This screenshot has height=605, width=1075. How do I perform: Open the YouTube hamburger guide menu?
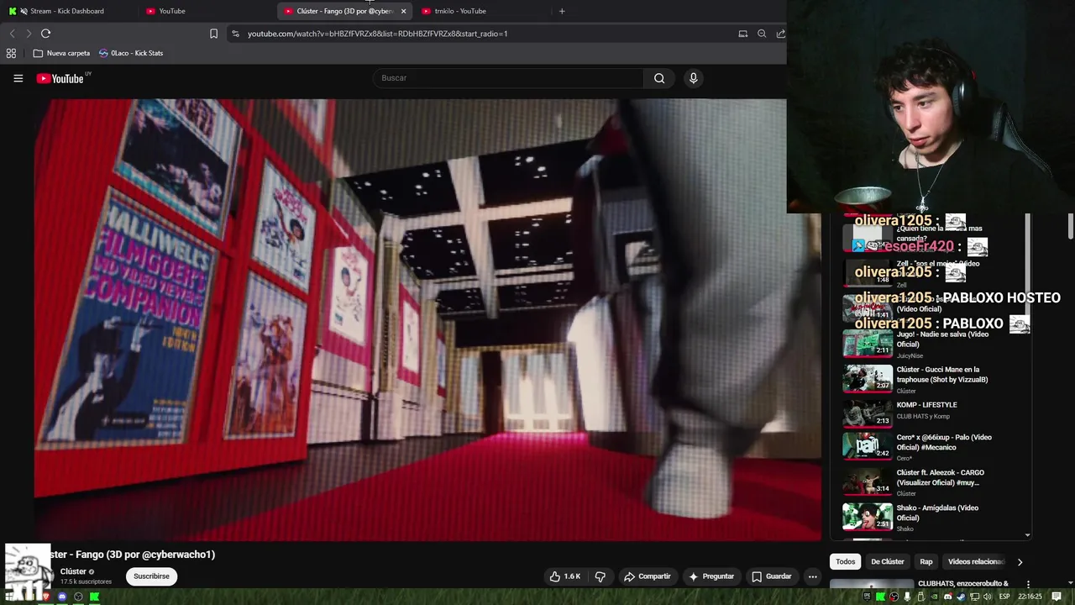click(18, 78)
